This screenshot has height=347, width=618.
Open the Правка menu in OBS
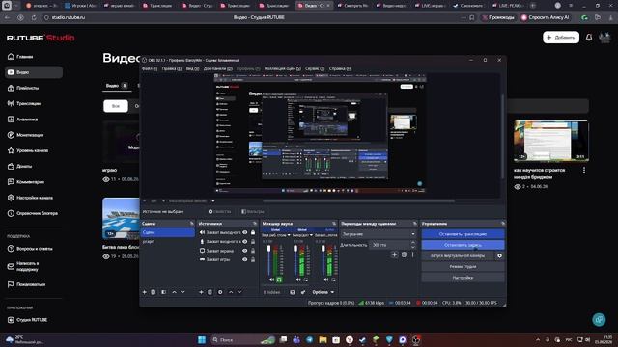tap(172, 68)
